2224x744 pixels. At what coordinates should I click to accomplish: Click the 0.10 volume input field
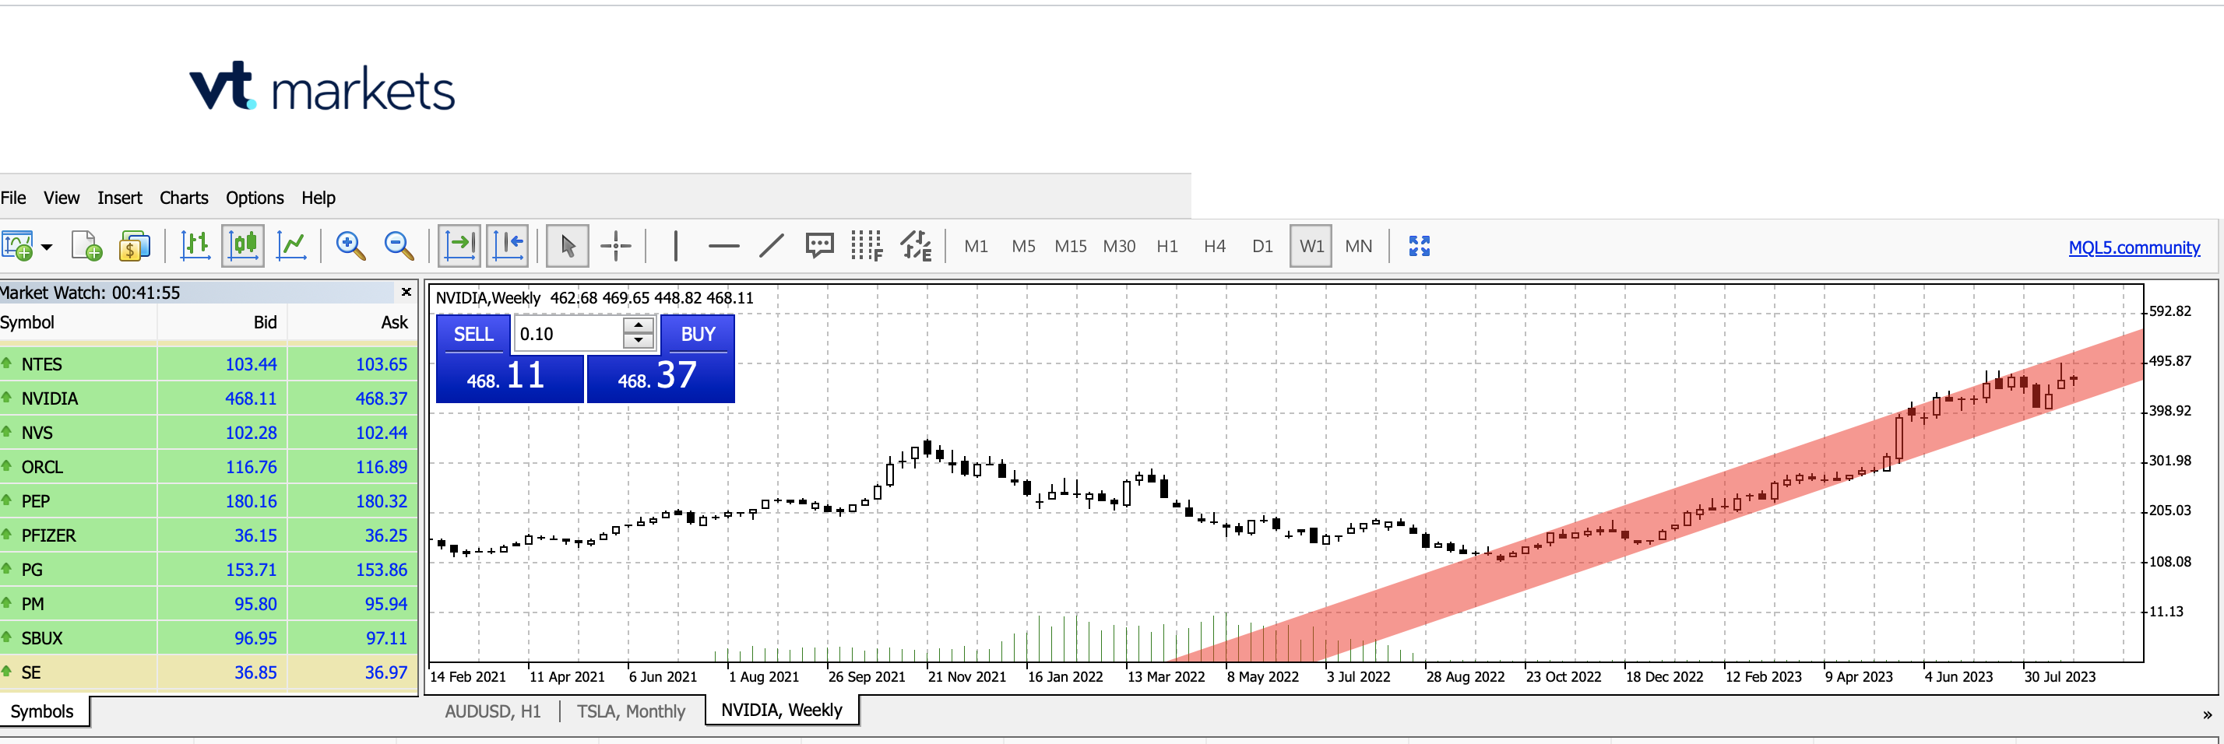pos(568,334)
